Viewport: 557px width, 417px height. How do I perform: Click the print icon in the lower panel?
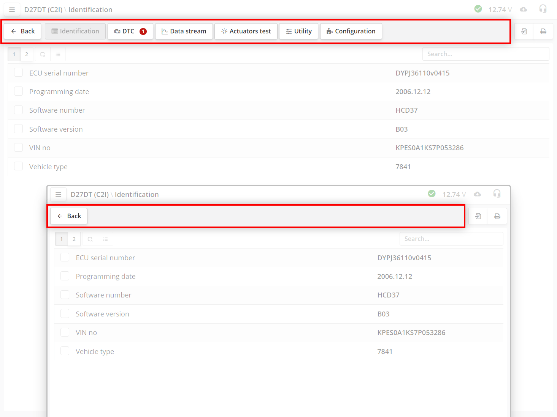[x=497, y=216]
